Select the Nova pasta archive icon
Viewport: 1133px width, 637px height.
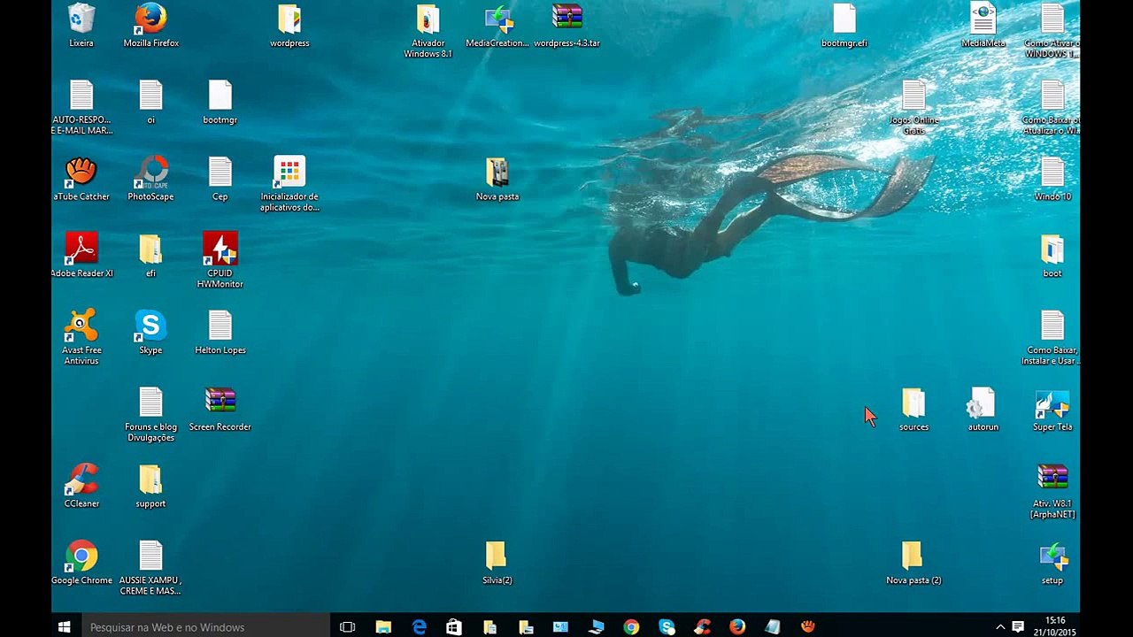497,179
